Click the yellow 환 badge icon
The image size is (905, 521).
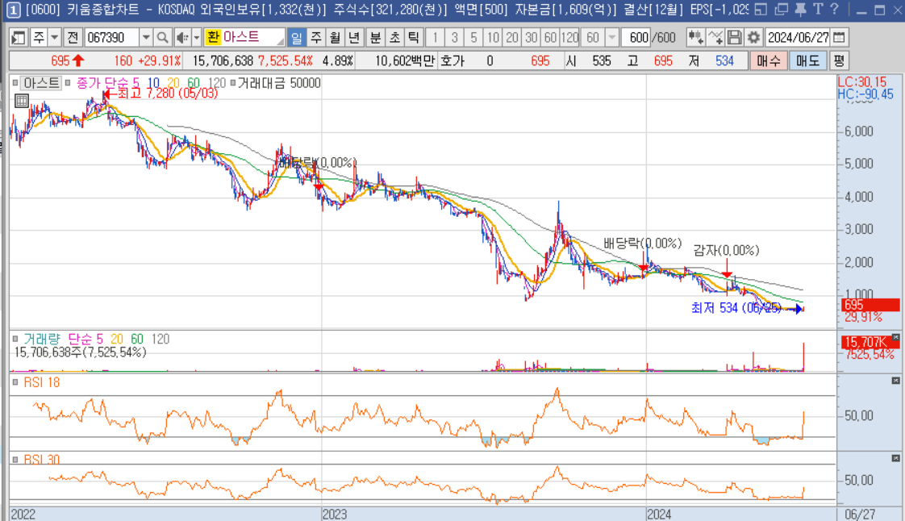[x=213, y=38]
